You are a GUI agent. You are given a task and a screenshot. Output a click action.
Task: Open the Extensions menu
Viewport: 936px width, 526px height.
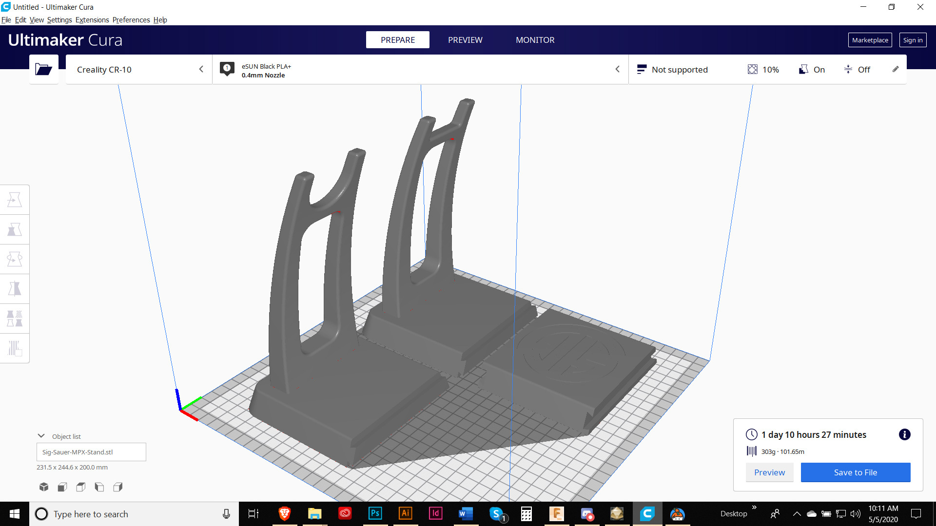92,20
